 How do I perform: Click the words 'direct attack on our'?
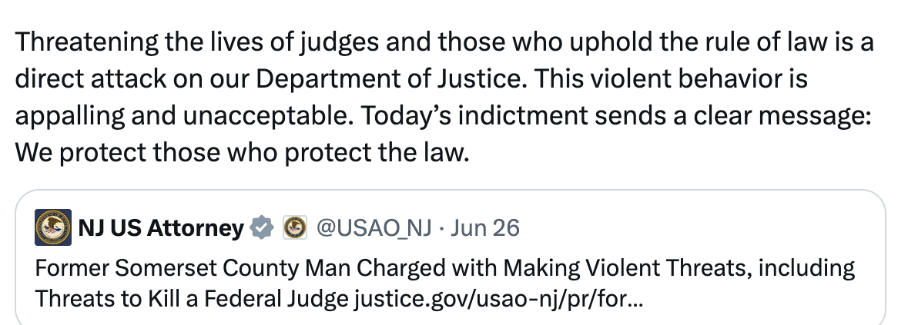click(132, 78)
